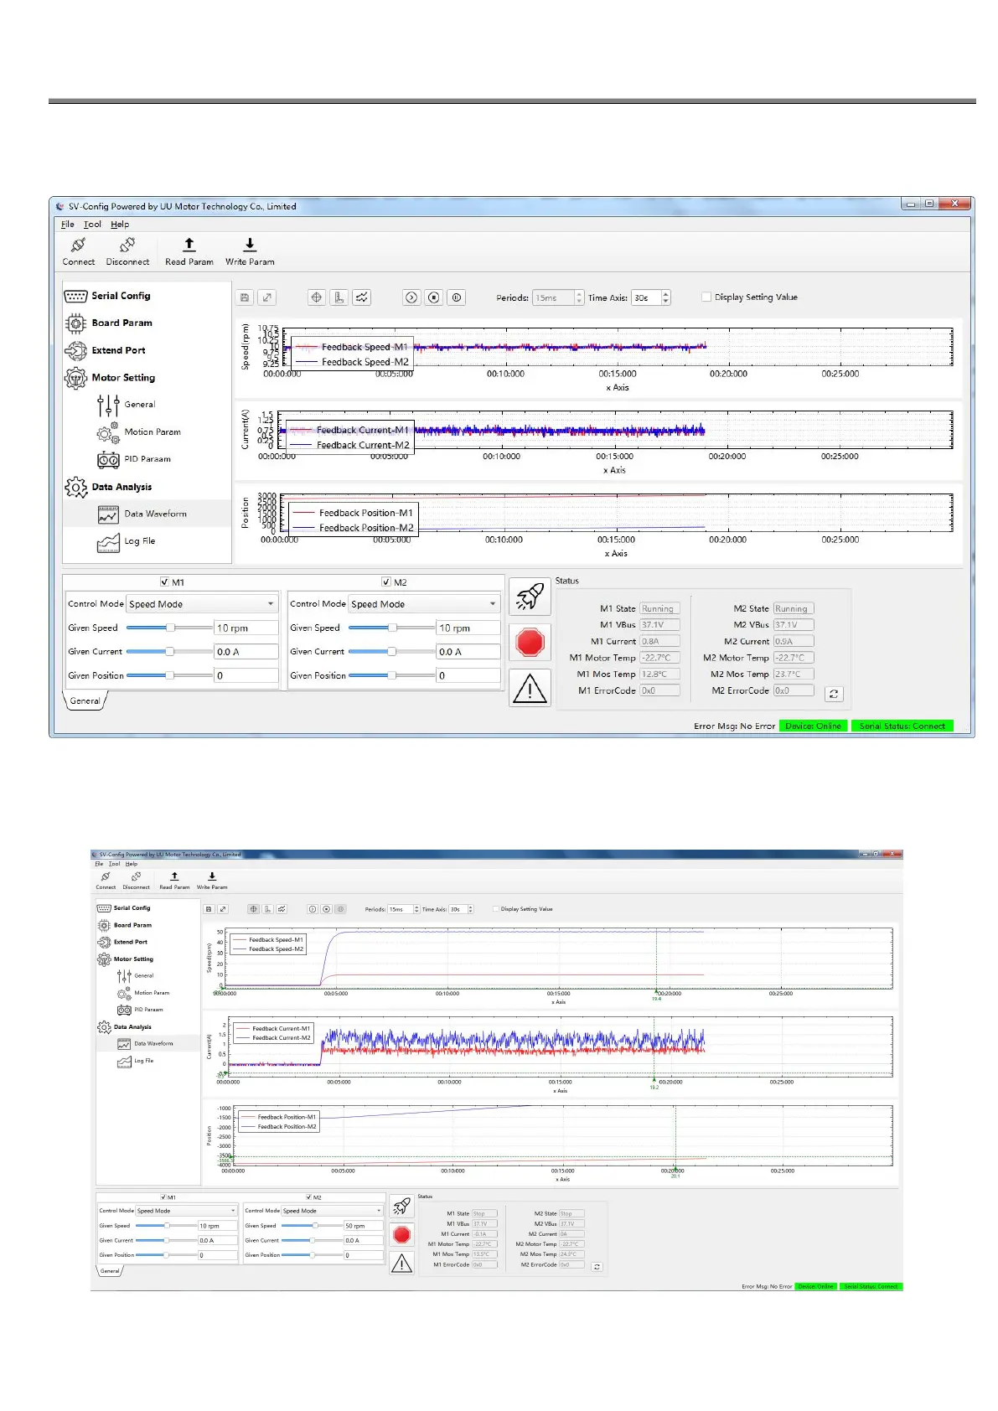Click Time Axis spinbox arrows, upper window
Image resolution: width=998 pixels, height=1411 pixels.
pyautogui.click(x=666, y=297)
